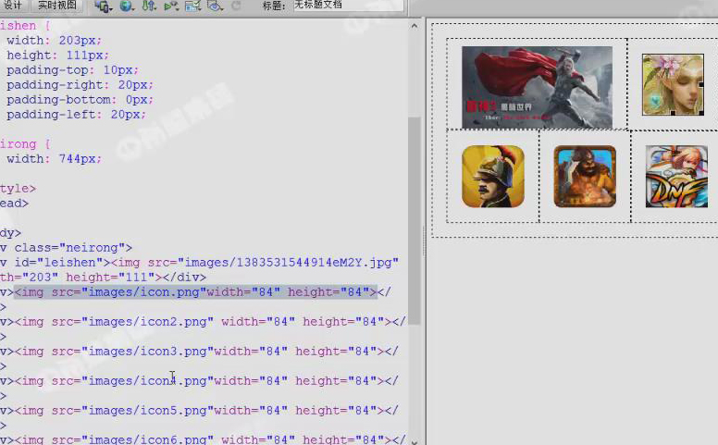Switch to 设计 (Design) view
This screenshot has width=718, height=445.
(13, 5)
